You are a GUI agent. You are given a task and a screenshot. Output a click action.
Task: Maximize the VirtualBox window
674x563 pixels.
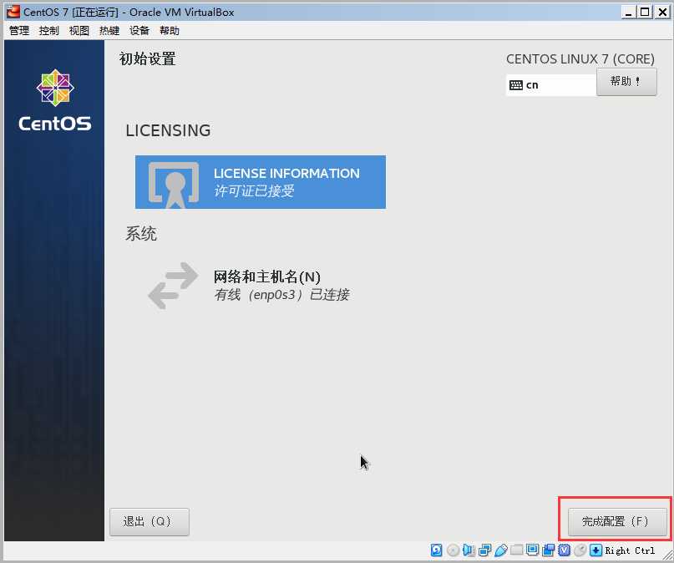tap(645, 12)
